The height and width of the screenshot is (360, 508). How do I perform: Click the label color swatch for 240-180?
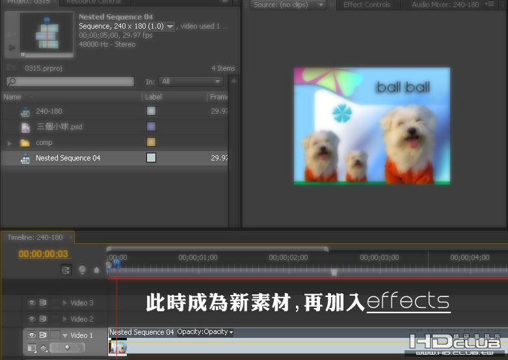(x=151, y=111)
